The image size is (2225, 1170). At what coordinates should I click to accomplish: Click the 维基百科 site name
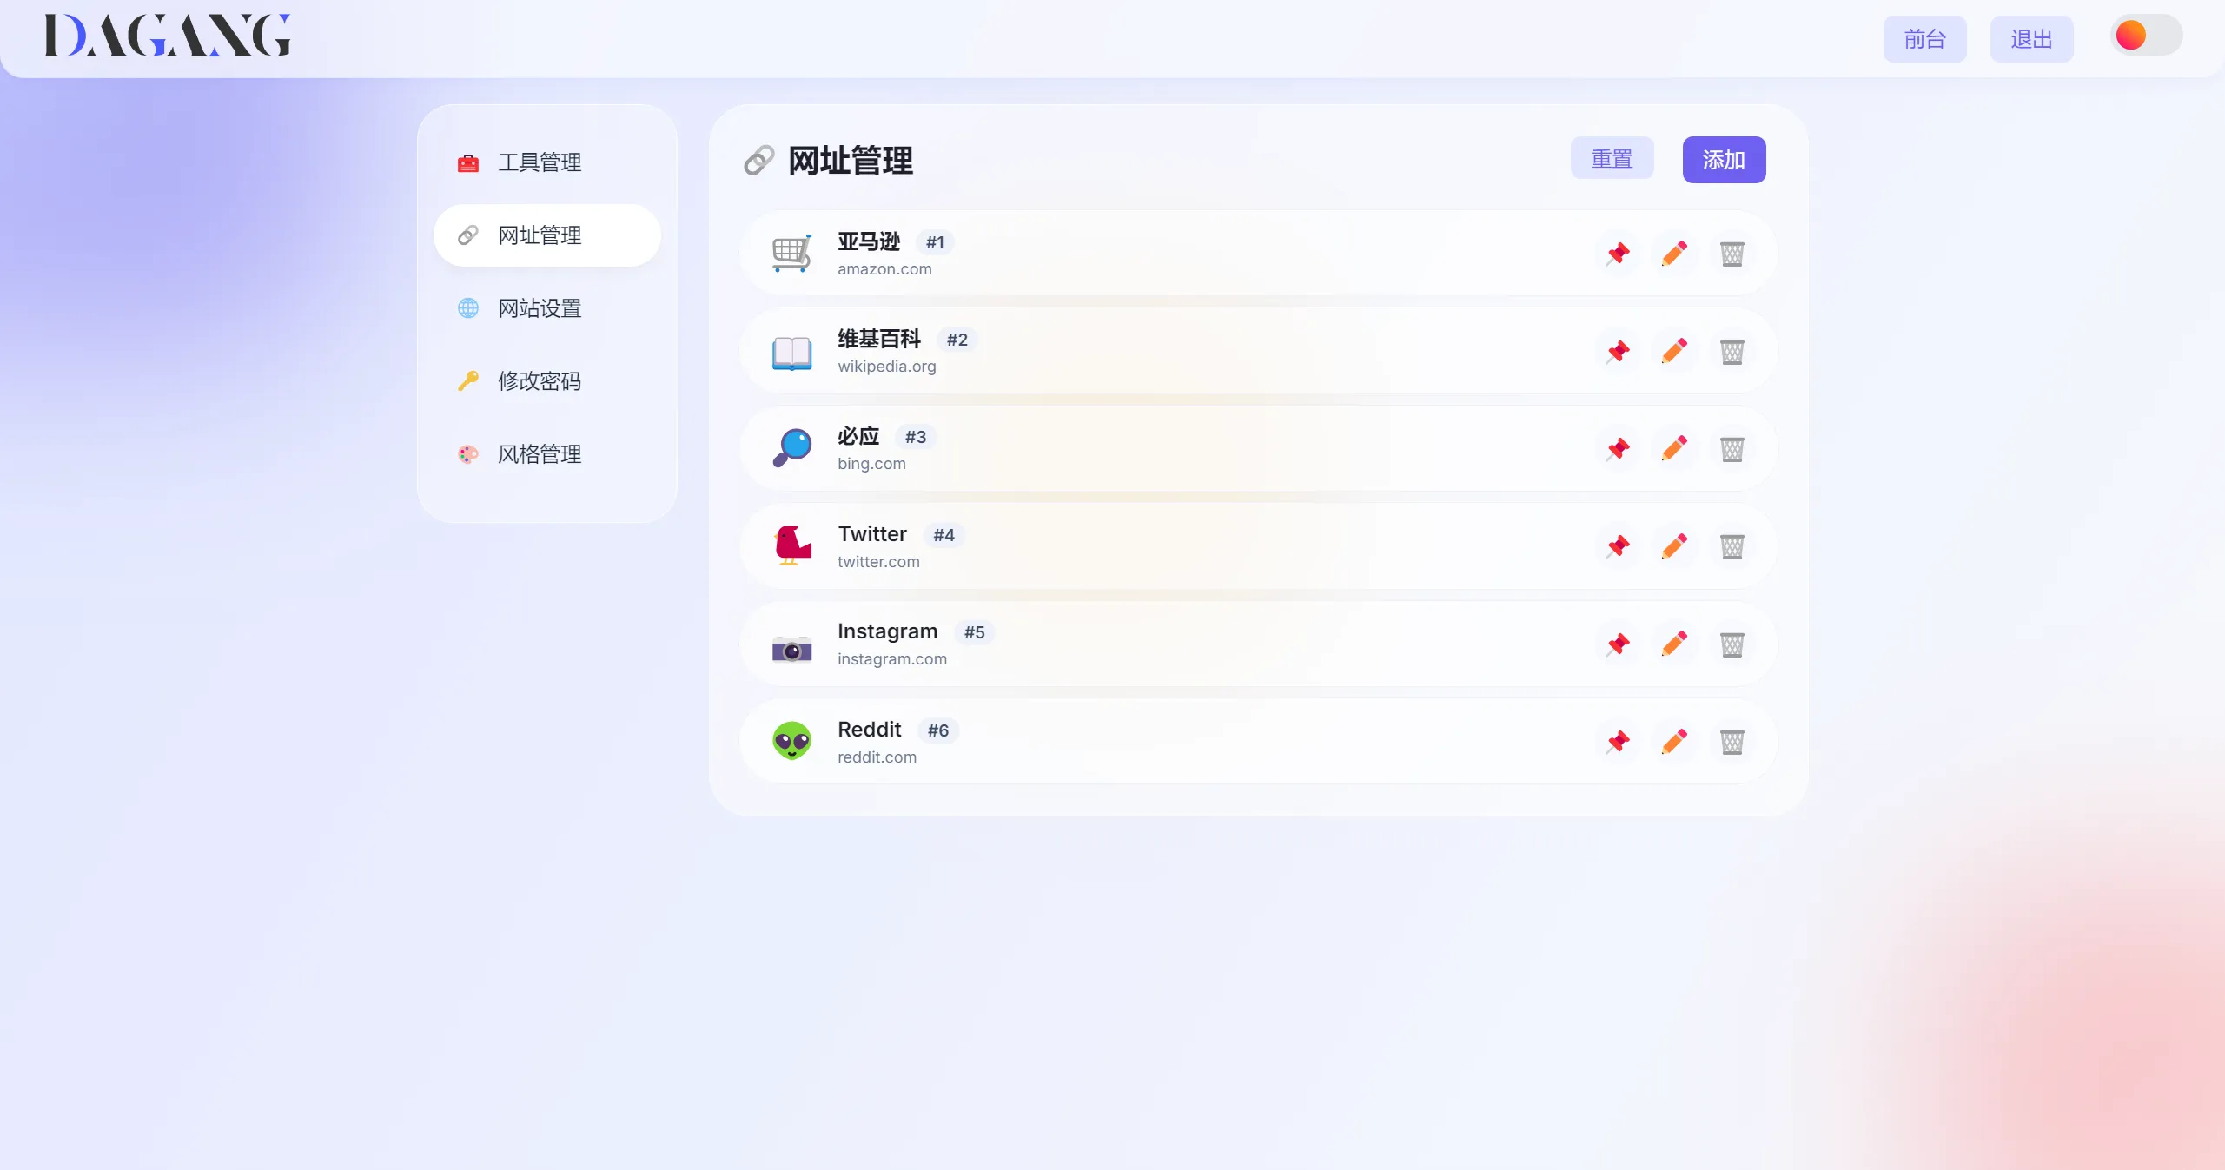click(x=879, y=339)
